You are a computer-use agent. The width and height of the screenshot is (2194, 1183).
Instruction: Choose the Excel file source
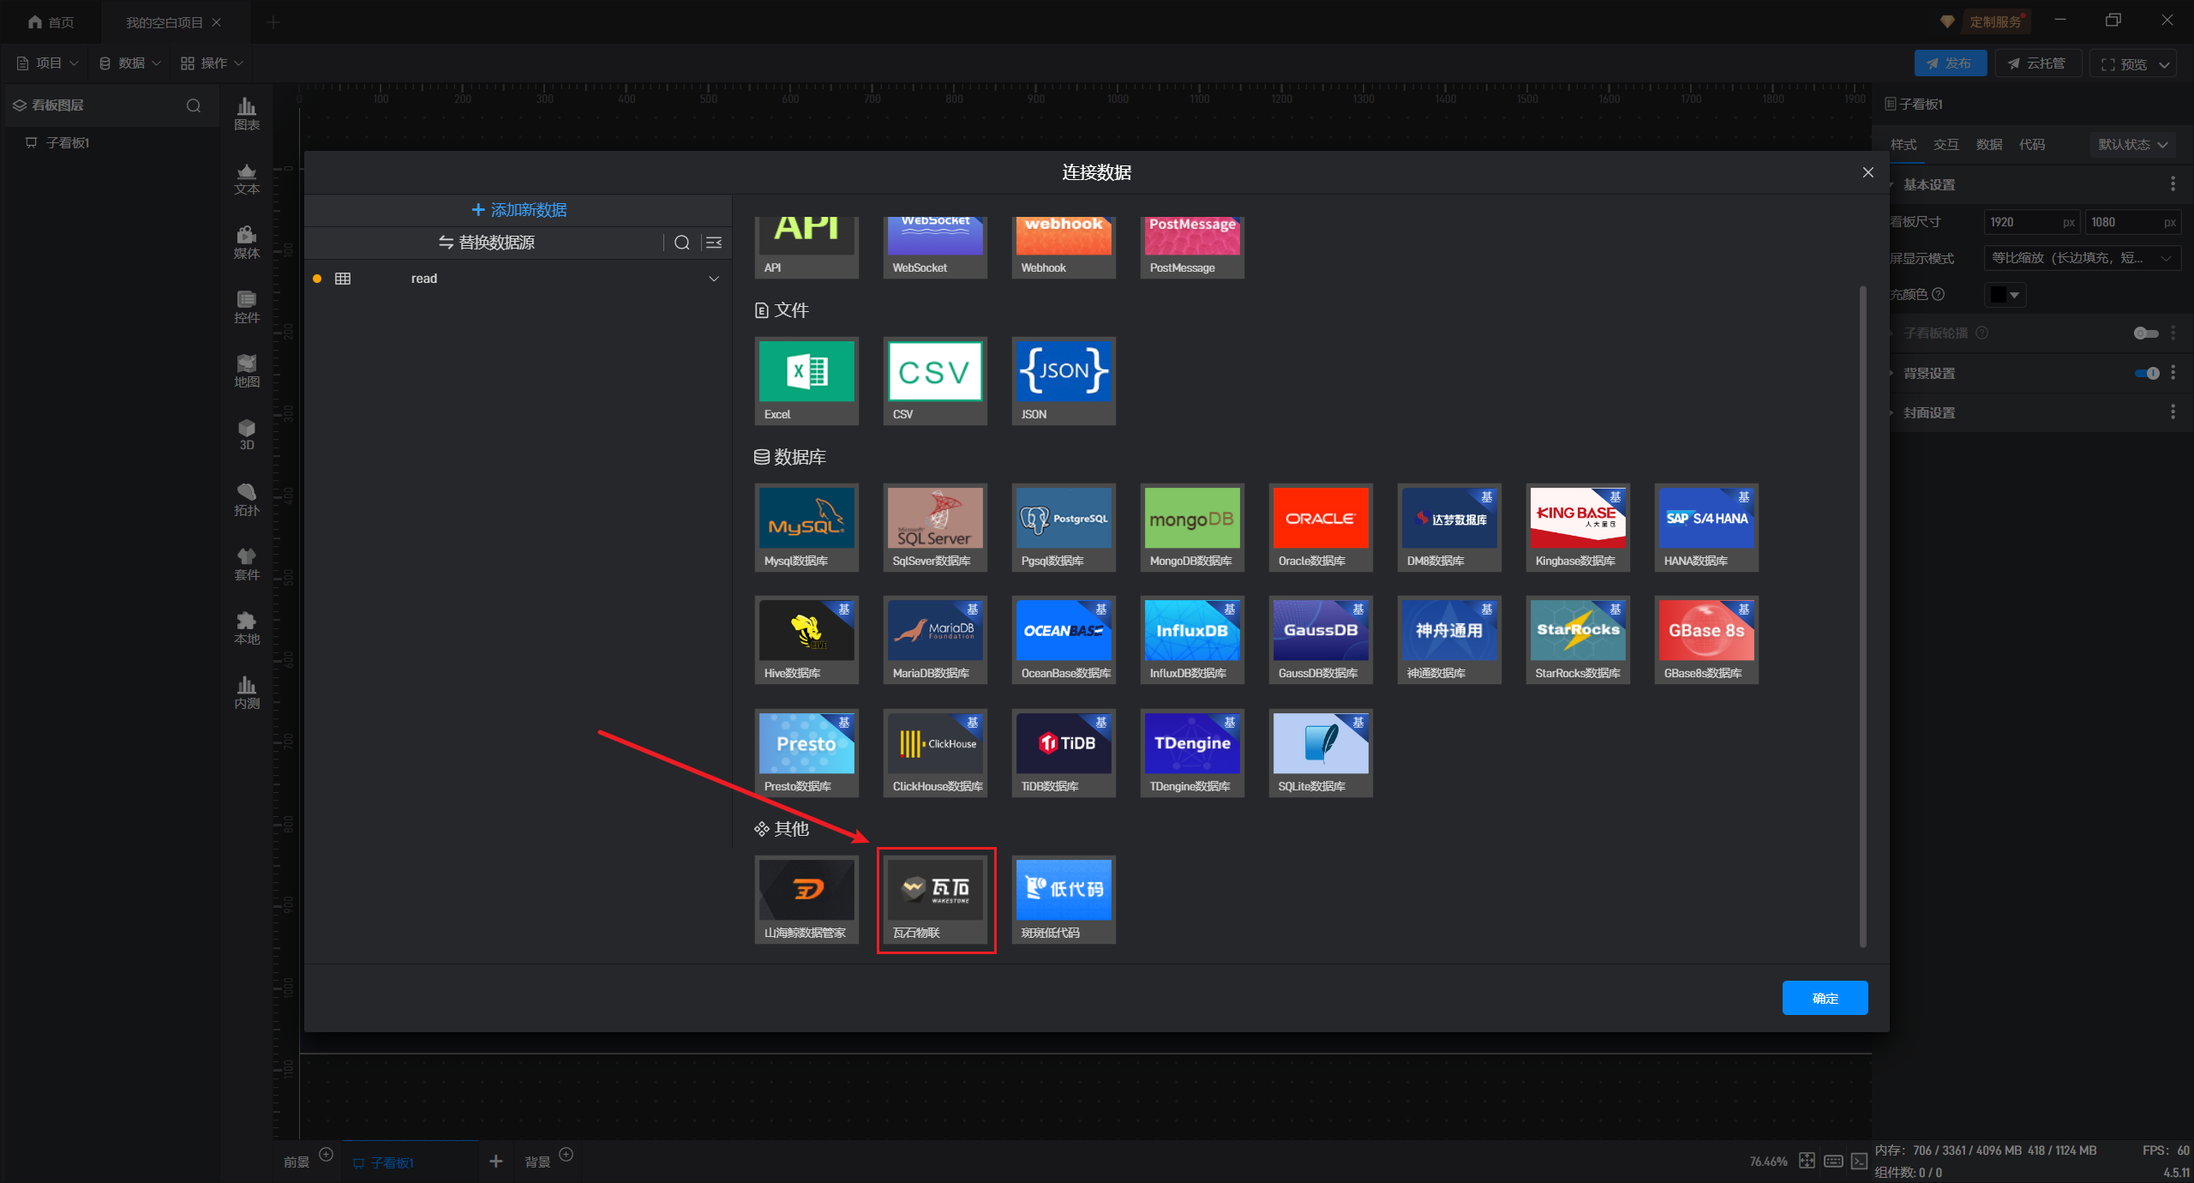806,381
